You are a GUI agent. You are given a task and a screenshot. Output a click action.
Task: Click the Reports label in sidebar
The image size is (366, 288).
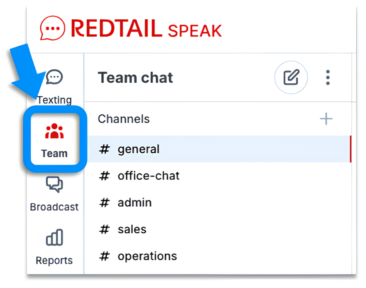coord(55,261)
